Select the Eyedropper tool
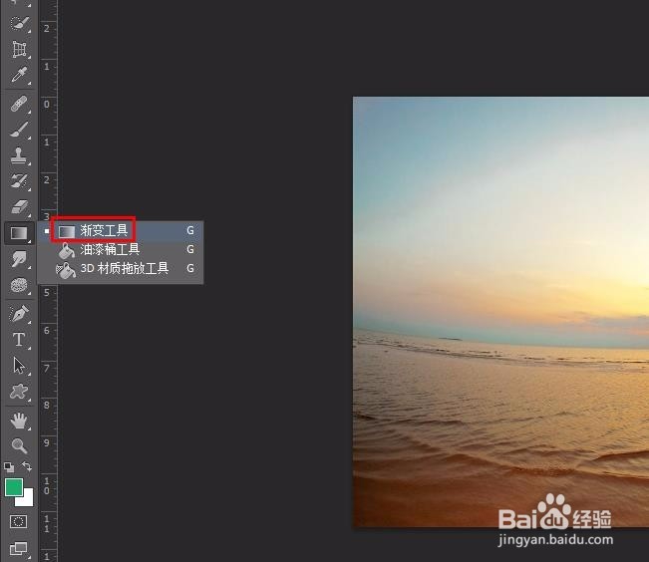The width and height of the screenshot is (649, 562). point(19,75)
